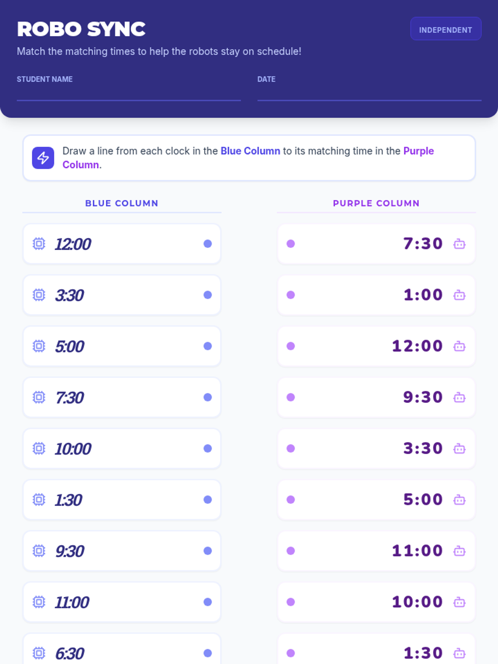Image resolution: width=498 pixels, height=664 pixels.
Task: Click the chip icon beside 9:30
Action: 39,551
